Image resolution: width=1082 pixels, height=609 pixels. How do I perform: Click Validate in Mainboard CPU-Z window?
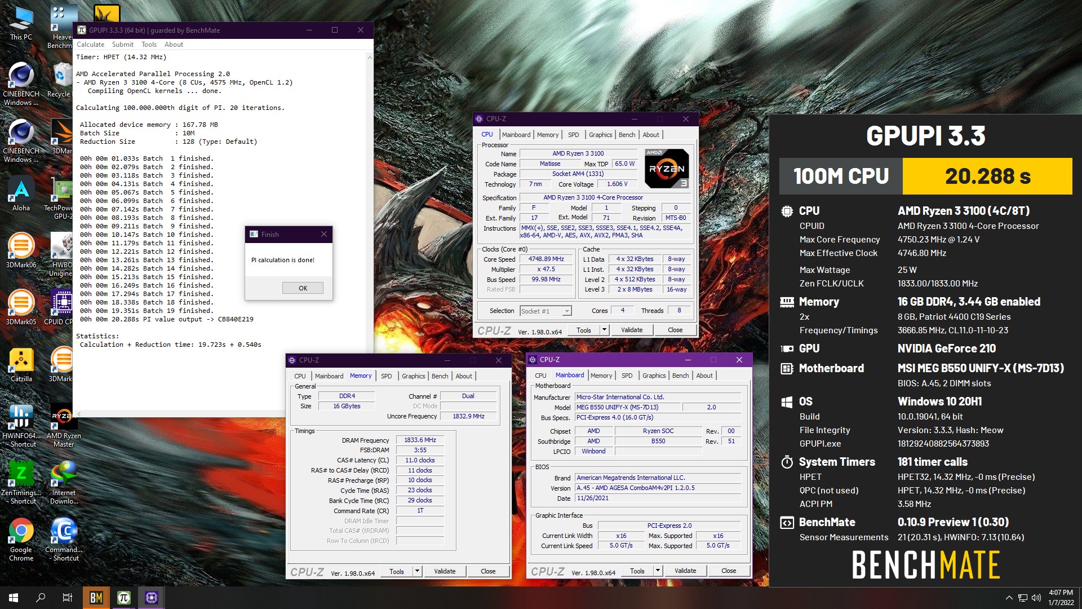pyautogui.click(x=685, y=571)
